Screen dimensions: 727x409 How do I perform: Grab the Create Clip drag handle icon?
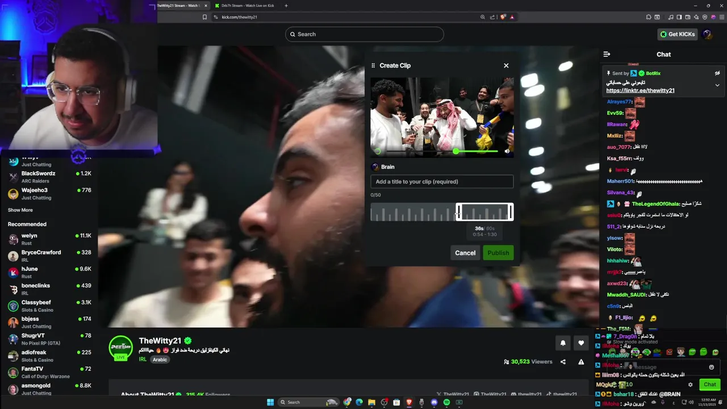click(x=373, y=65)
